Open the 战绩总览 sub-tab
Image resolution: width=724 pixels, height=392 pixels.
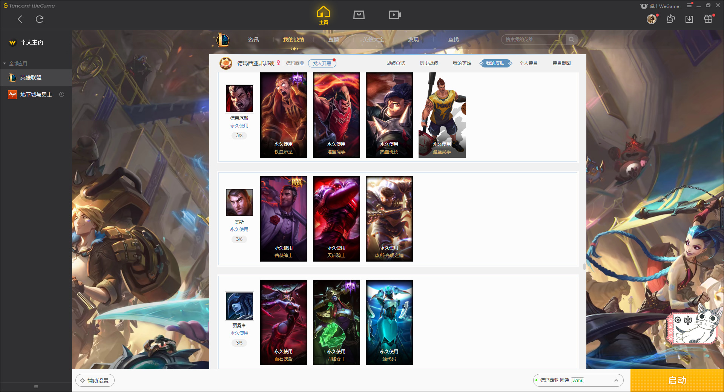click(x=396, y=63)
